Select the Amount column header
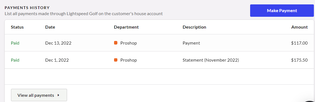315x102 pixels. coord(299,27)
